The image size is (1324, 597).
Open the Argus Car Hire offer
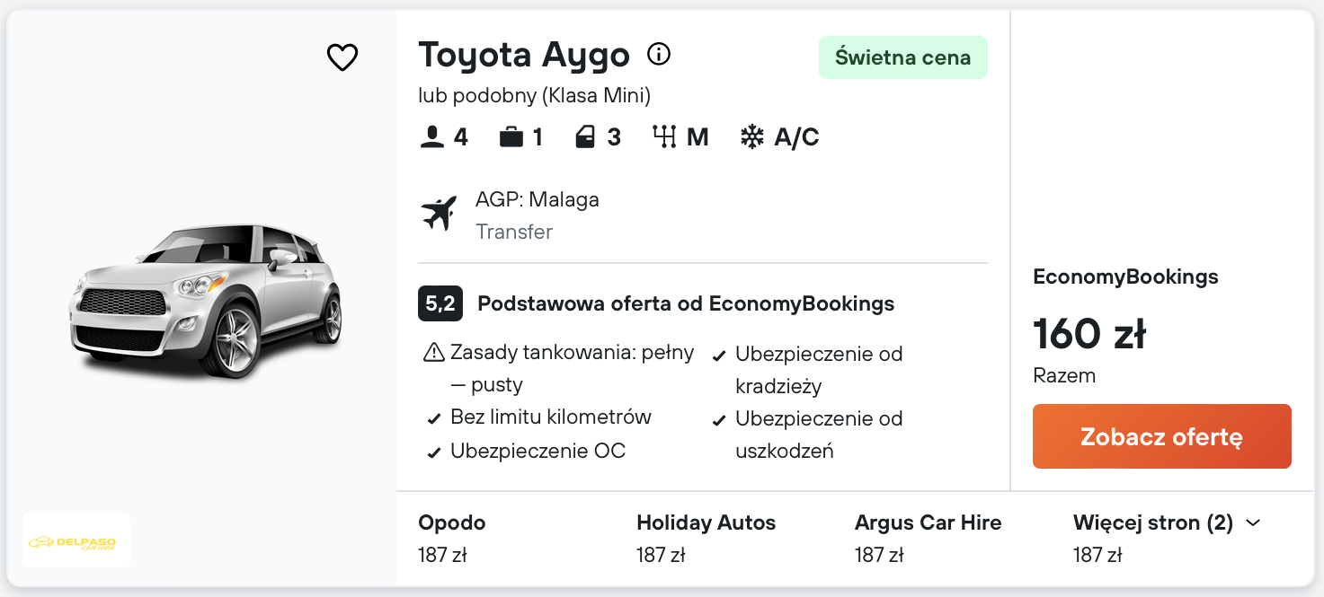[928, 539]
